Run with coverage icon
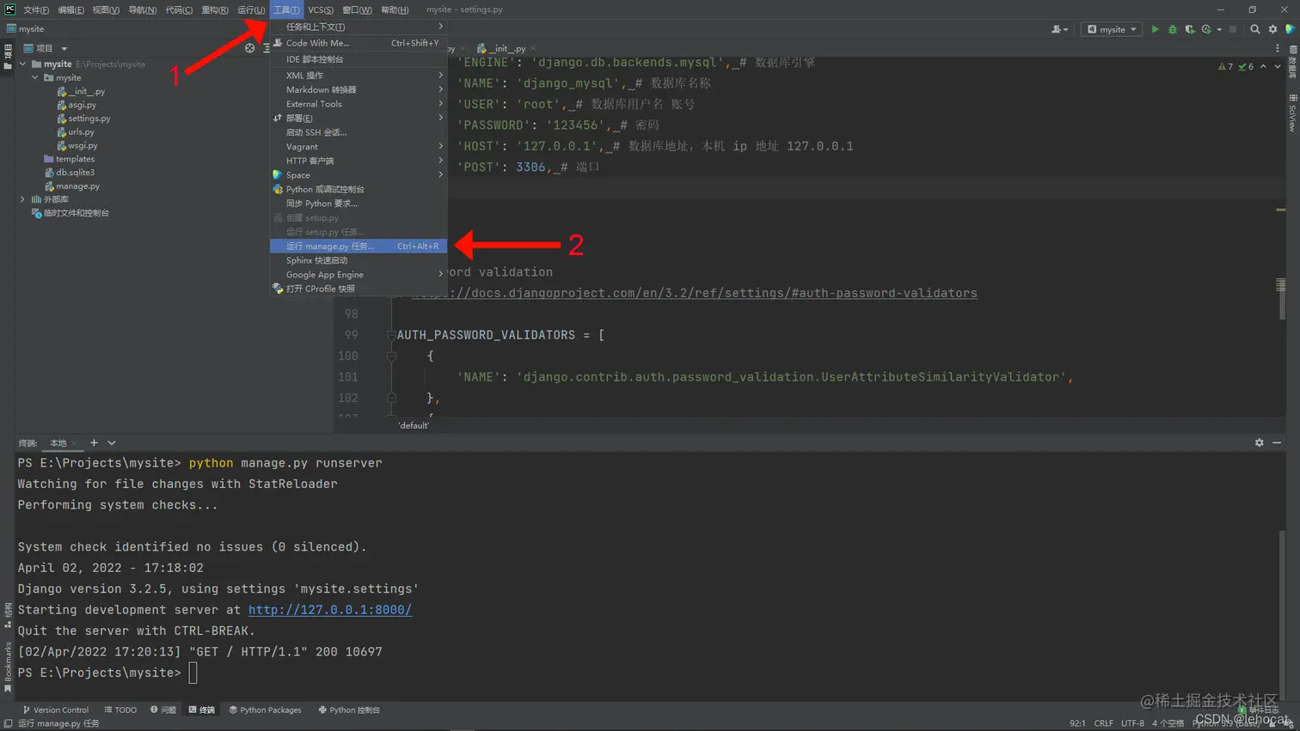The width and height of the screenshot is (1300, 731). point(1189,28)
